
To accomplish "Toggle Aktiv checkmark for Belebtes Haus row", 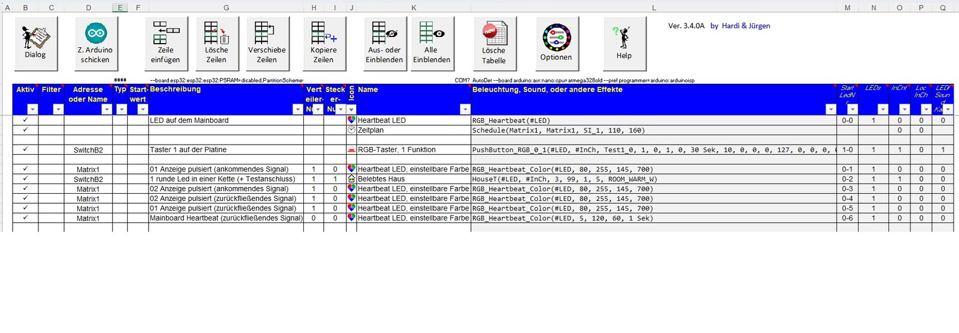I will [25, 179].
